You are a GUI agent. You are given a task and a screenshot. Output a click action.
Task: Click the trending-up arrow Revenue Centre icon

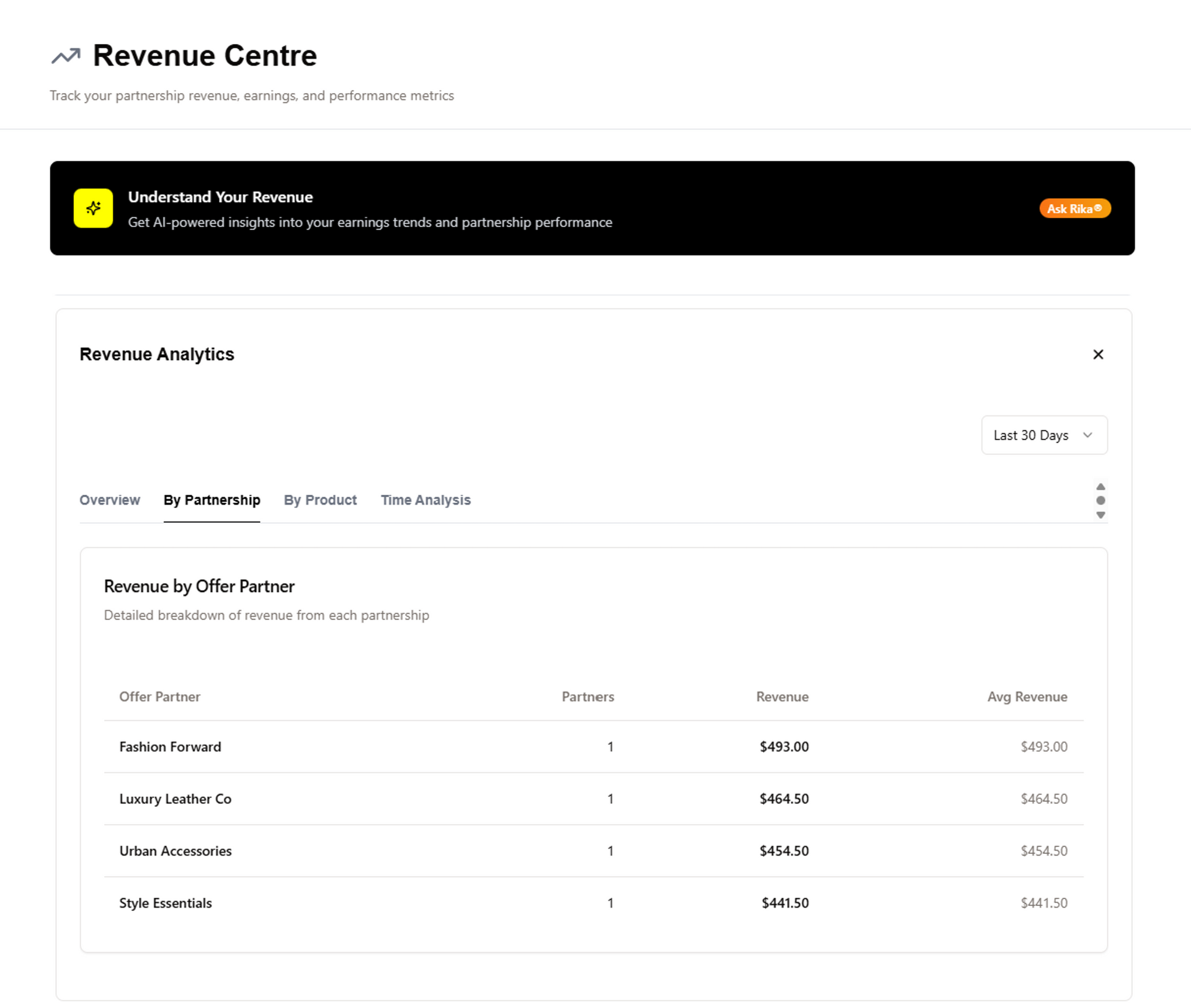(x=66, y=56)
